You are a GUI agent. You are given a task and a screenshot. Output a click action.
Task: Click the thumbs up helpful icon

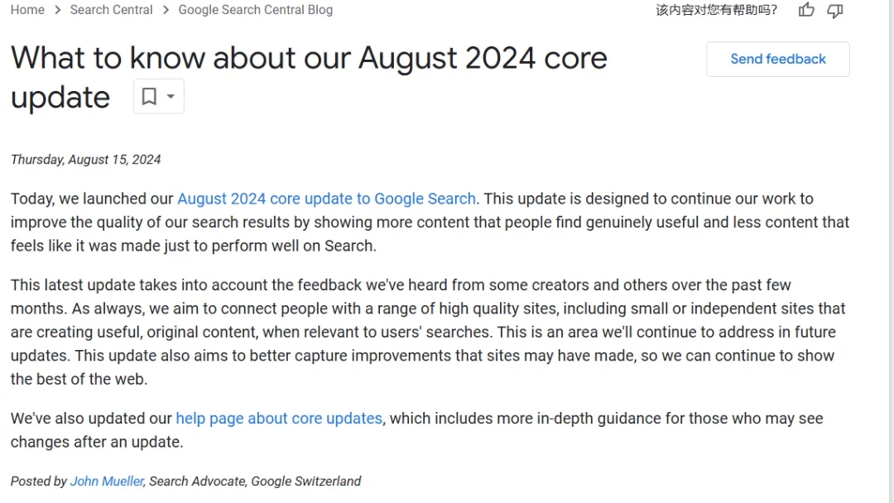[x=806, y=10]
